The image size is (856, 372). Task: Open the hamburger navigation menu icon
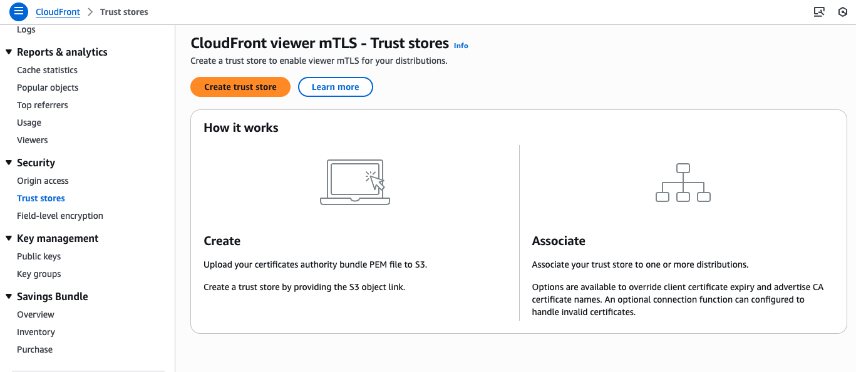(19, 11)
